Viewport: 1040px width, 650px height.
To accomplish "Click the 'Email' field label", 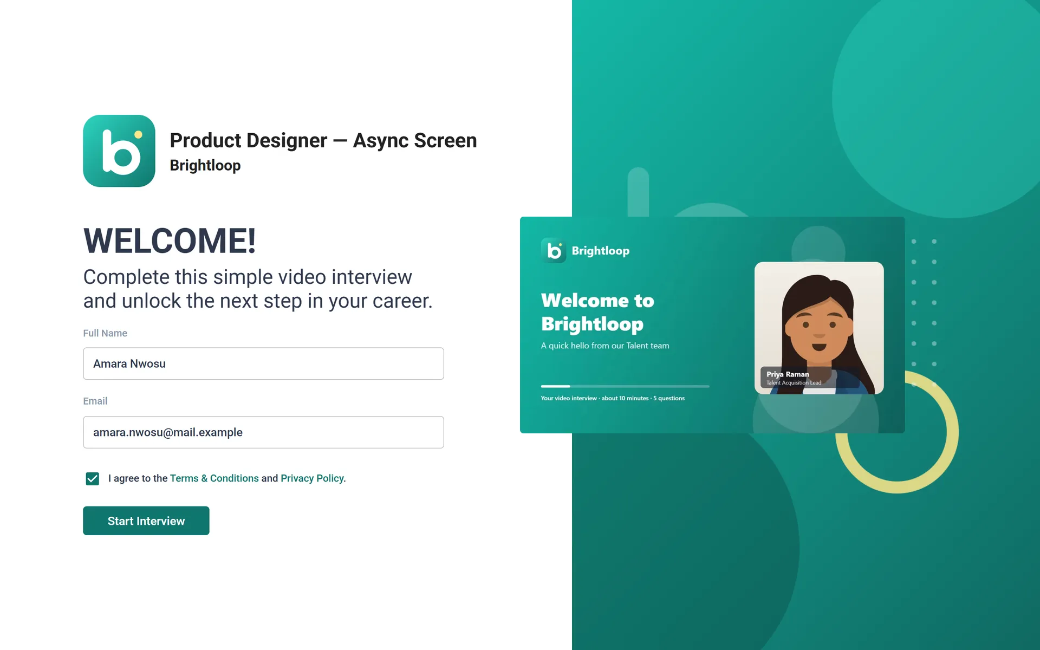I will tap(95, 401).
